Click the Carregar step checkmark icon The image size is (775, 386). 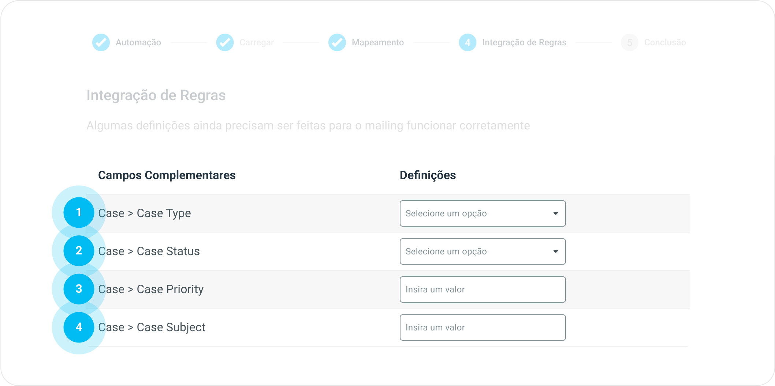pos(225,42)
